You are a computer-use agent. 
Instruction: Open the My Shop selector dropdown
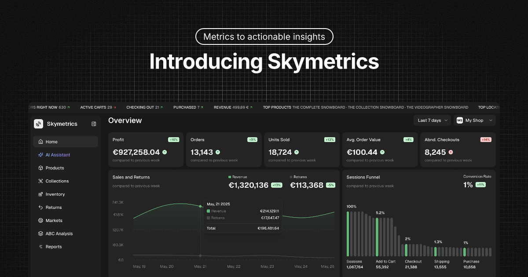[475, 120]
